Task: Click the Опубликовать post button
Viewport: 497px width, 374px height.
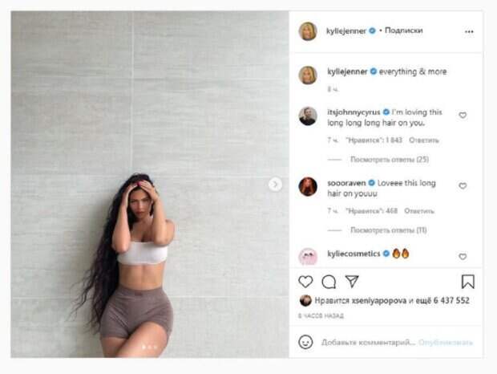Action: [x=446, y=342]
